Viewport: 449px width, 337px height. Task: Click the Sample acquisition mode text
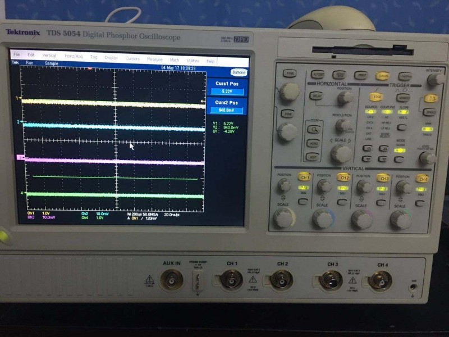52,63
